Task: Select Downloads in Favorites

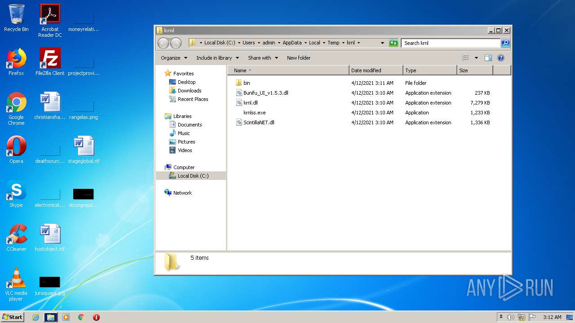Action: coord(189,91)
